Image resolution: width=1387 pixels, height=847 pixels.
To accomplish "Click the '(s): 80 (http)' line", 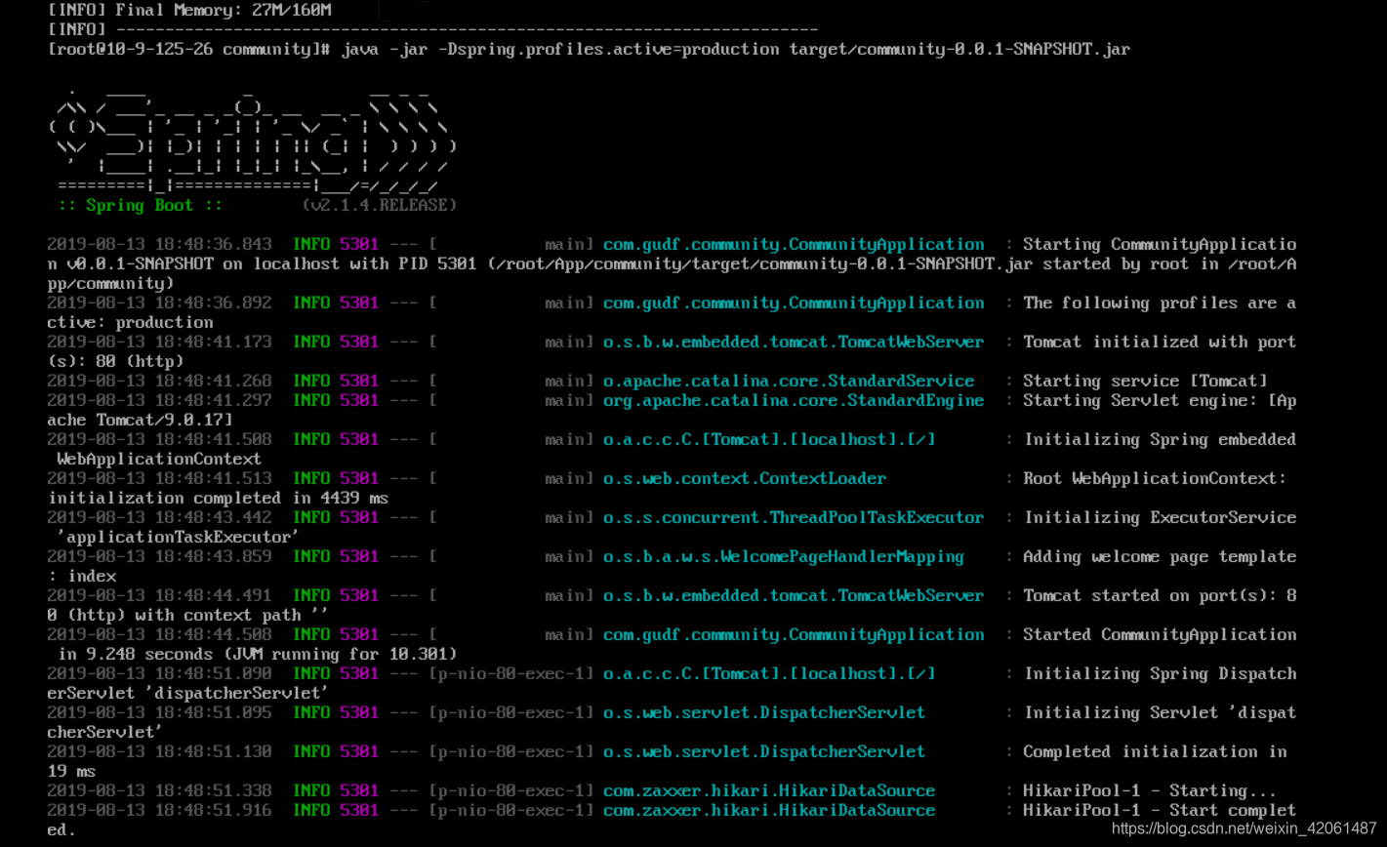I will tap(115, 362).
